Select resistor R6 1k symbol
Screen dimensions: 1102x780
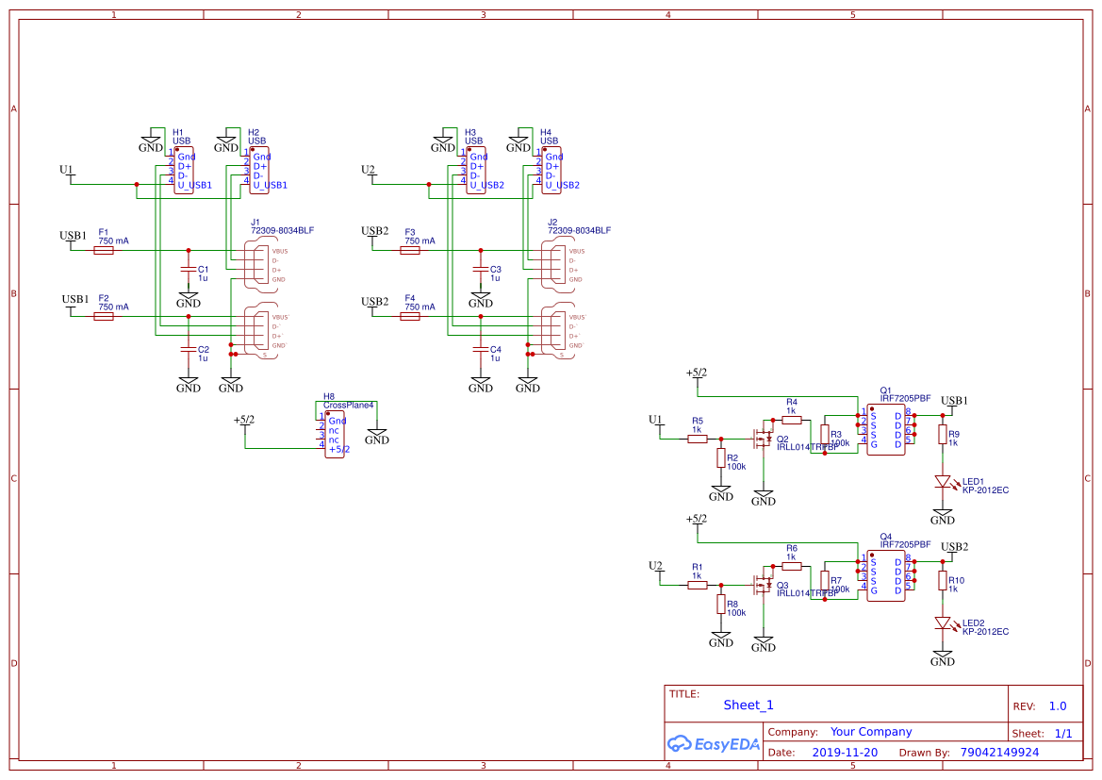(x=792, y=566)
